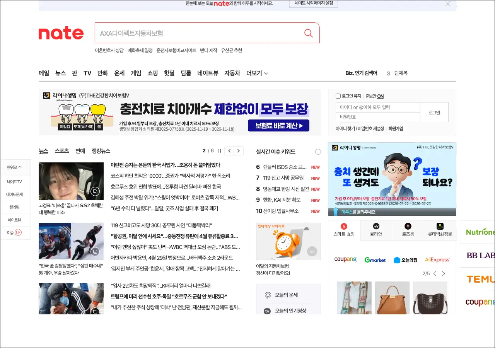Toggle IP보안 ON setting

[x=374, y=96]
